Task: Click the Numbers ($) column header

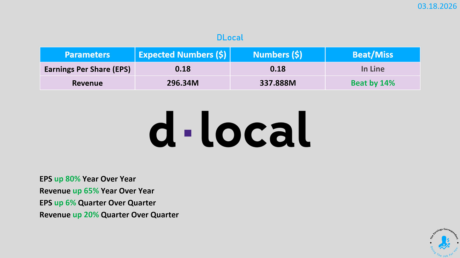Action: (x=278, y=54)
